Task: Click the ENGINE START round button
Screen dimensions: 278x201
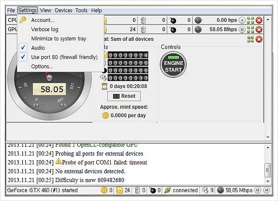Action: pos(174,66)
